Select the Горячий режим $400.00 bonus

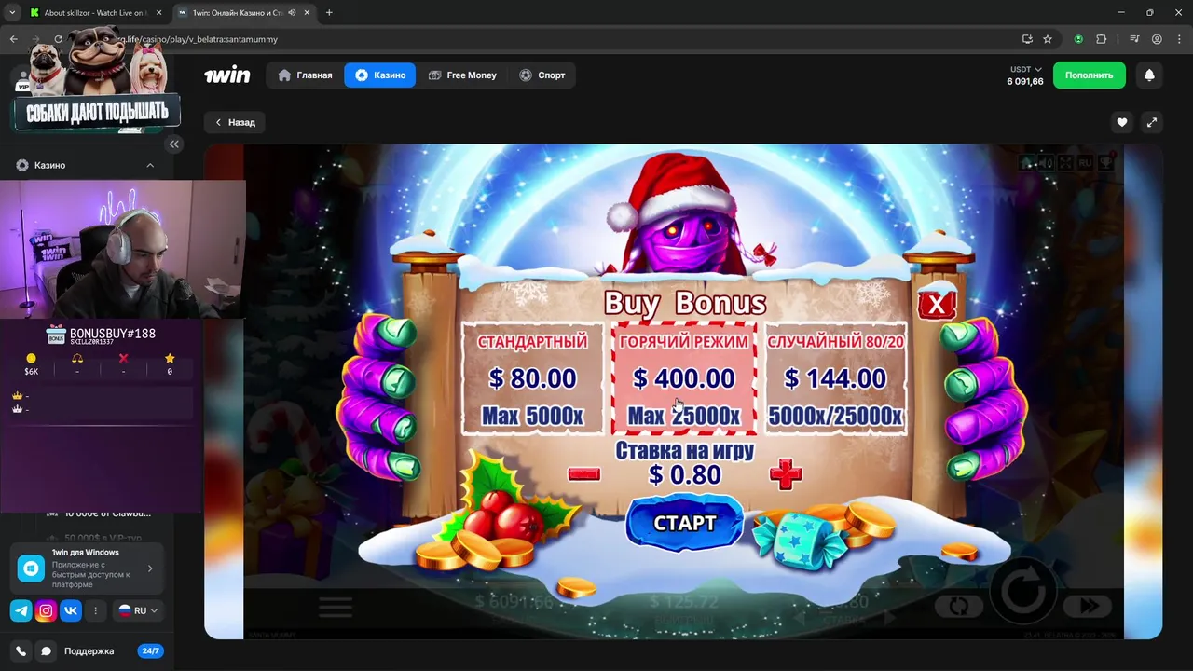(683, 379)
